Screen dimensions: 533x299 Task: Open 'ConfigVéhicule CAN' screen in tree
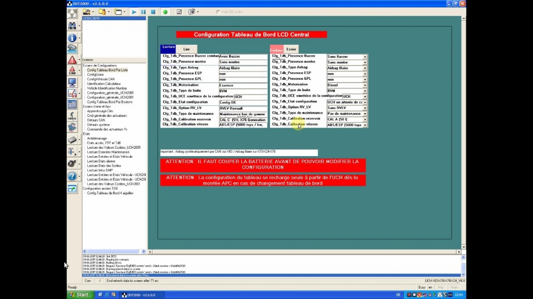[101, 79]
